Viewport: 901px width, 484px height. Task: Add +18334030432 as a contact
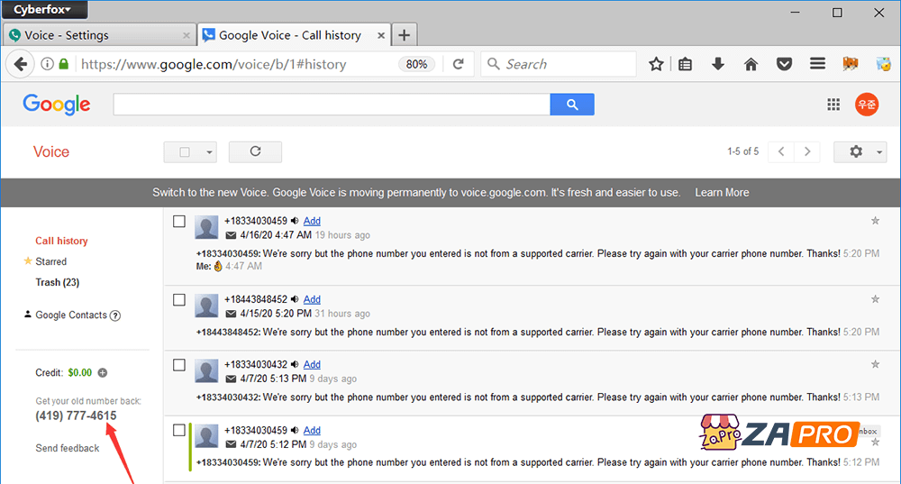click(312, 364)
